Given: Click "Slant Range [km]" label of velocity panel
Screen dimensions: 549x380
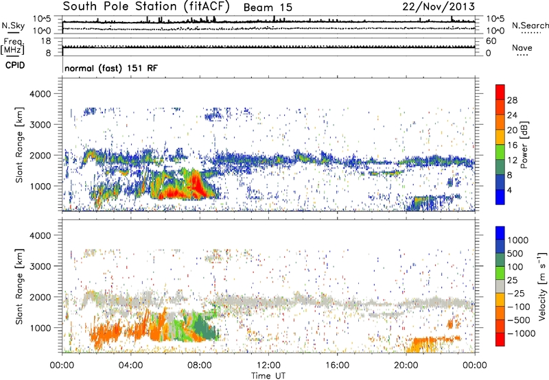Looking at the screenshot, I should [x=19, y=286].
